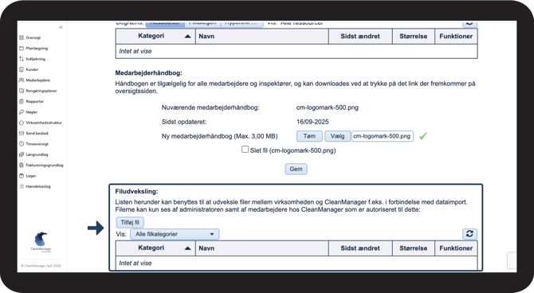
Task: Click the Ny medarbejderhåndbog (Max. 3,00 MB) label
Action: [x=220, y=136]
